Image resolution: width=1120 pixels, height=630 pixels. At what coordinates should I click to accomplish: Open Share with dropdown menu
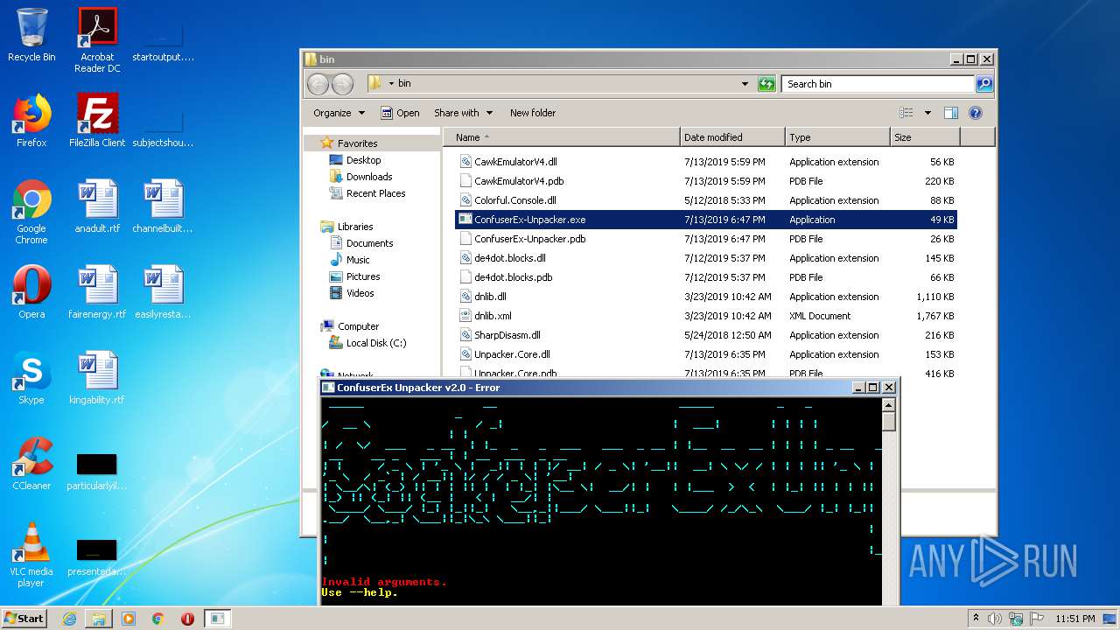pos(464,113)
